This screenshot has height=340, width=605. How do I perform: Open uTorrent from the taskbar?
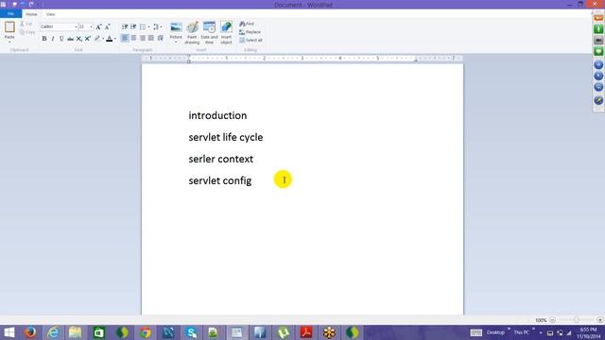[x=284, y=332]
